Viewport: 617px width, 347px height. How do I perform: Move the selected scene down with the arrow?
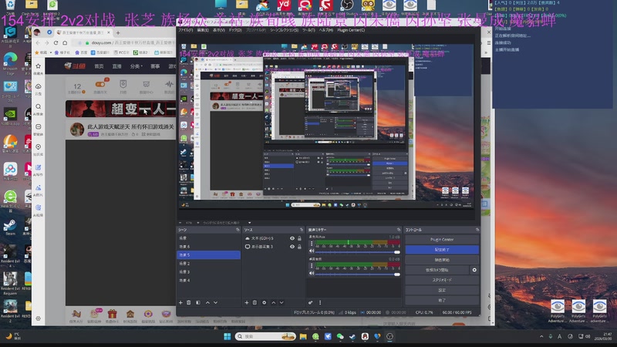click(216, 302)
